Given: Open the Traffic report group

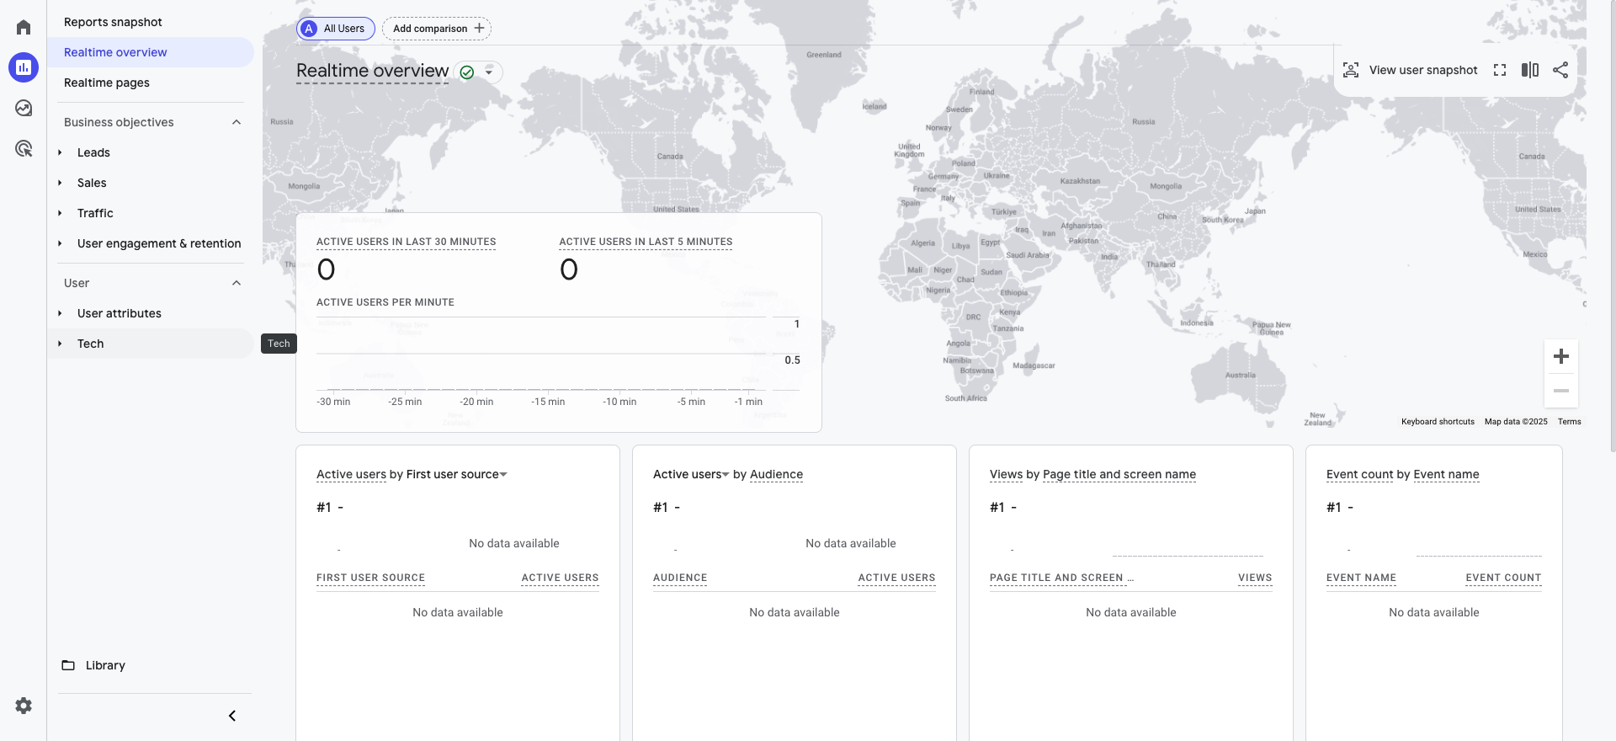Looking at the screenshot, I should [x=95, y=213].
